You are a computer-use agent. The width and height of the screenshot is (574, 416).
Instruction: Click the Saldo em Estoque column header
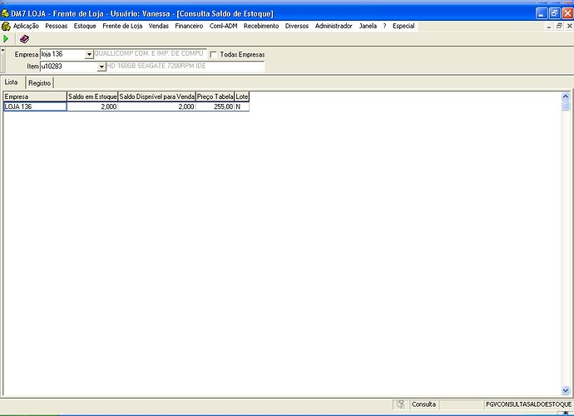tap(92, 97)
